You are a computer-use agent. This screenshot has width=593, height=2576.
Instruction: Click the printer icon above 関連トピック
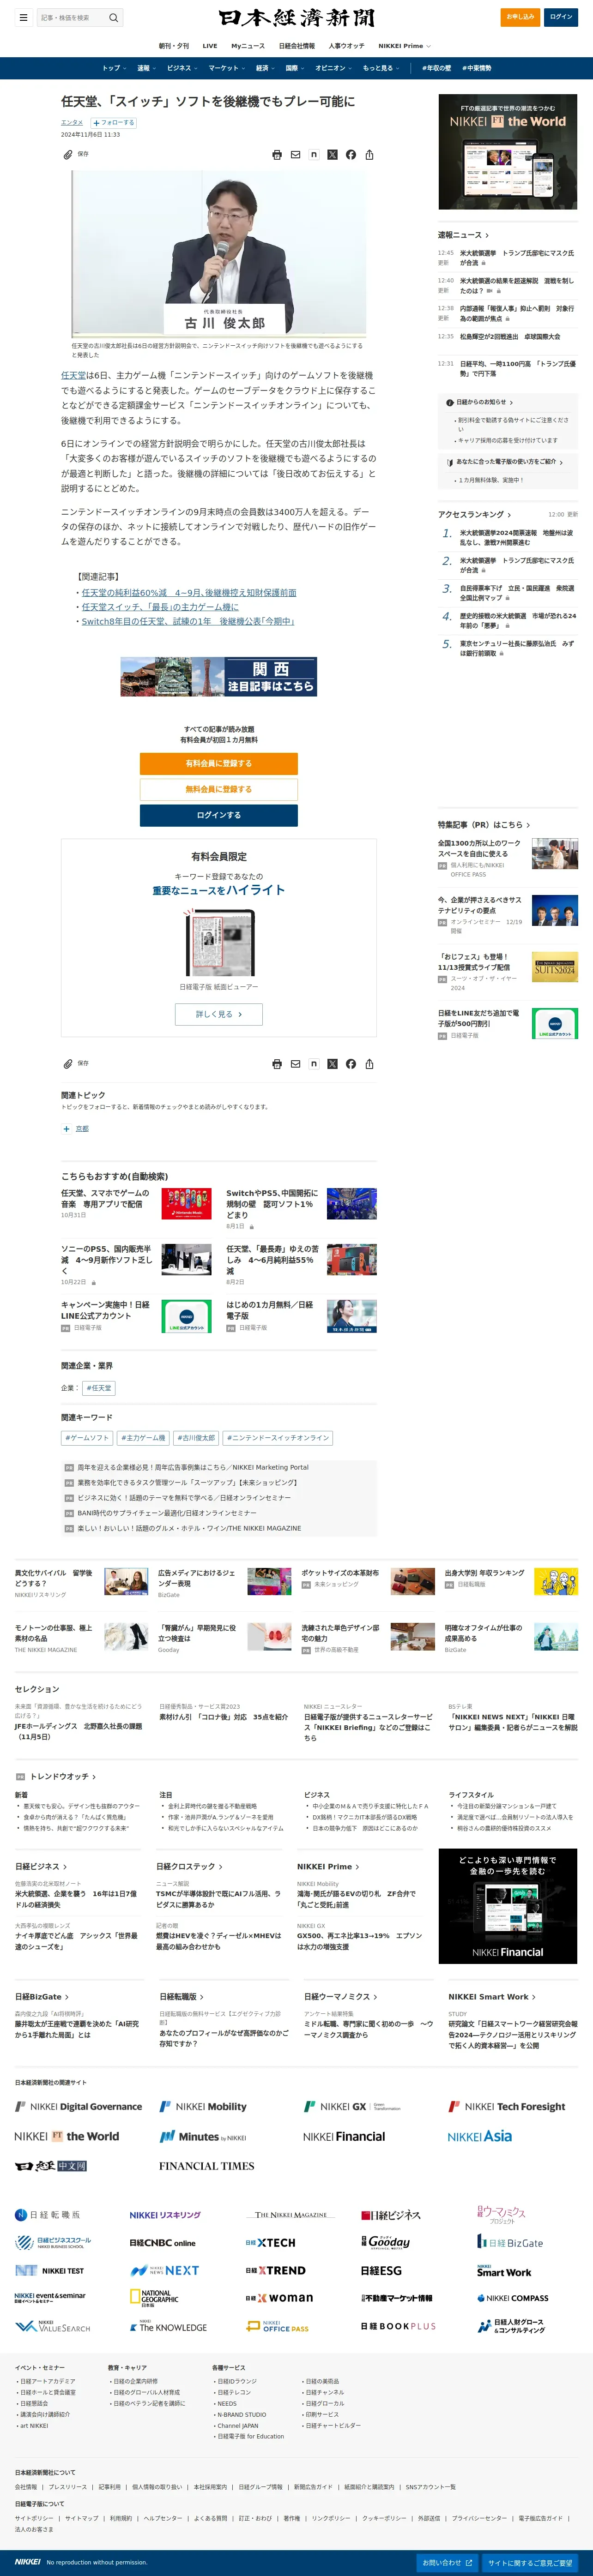tap(277, 1064)
